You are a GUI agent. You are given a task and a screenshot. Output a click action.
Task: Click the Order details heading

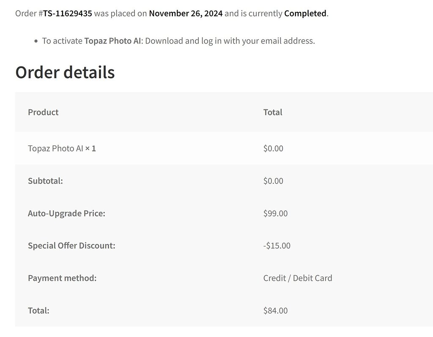65,72
